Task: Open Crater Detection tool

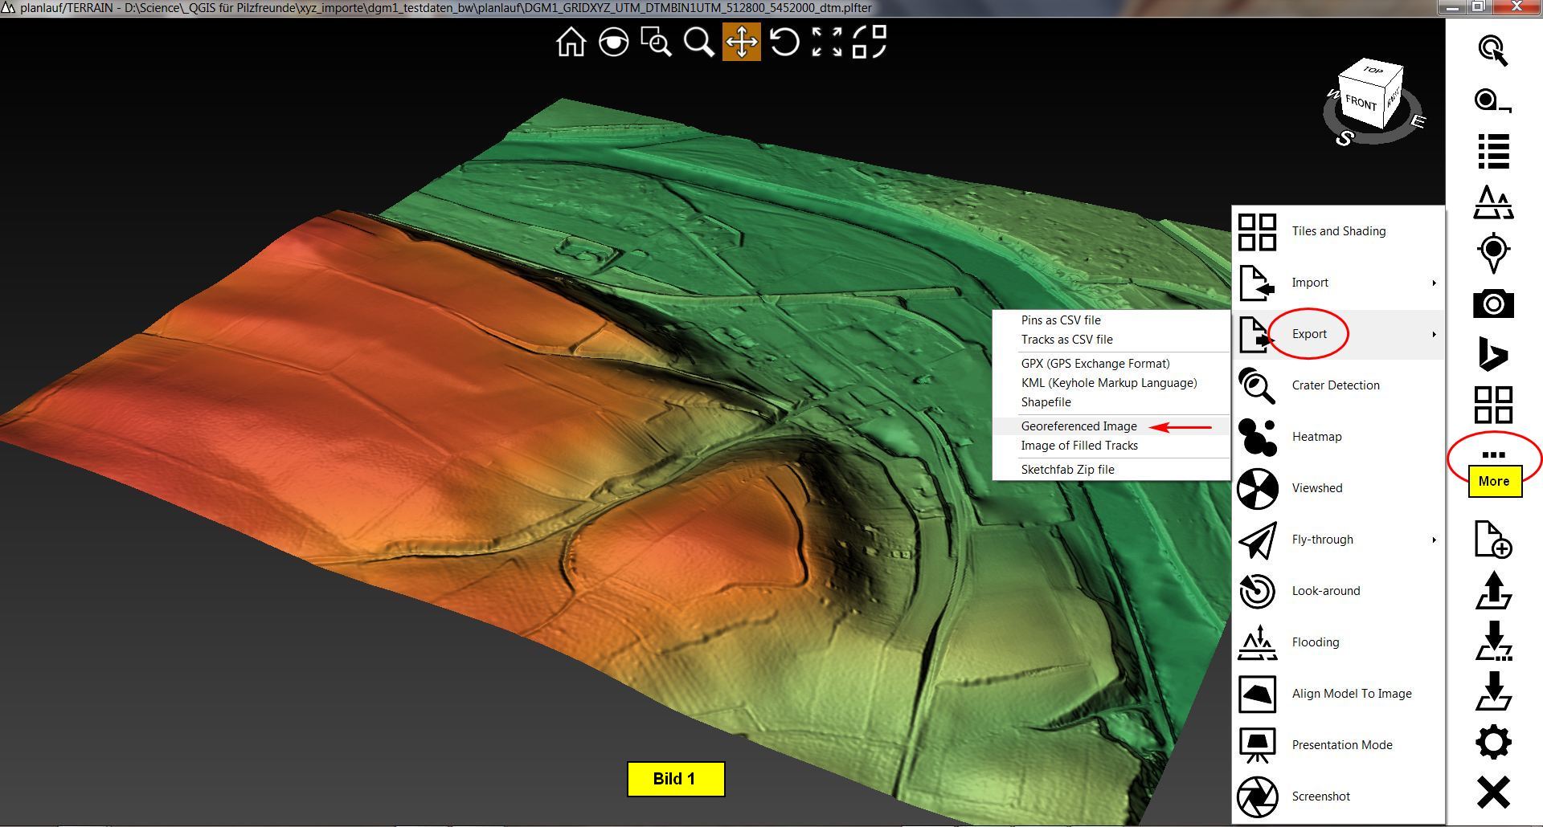Action: (x=1335, y=385)
